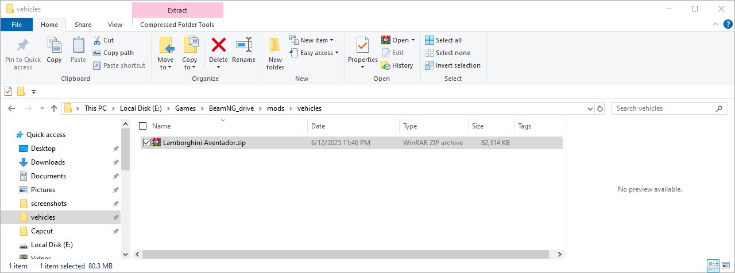Click Paste shortcut option

[x=119, y=65]
